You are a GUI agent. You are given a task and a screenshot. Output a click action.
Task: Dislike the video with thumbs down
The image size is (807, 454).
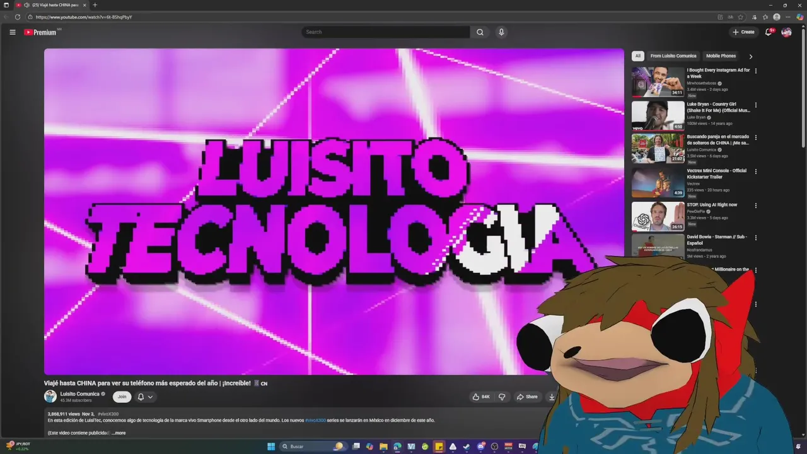pyautogui.click(x=502, y=397)
